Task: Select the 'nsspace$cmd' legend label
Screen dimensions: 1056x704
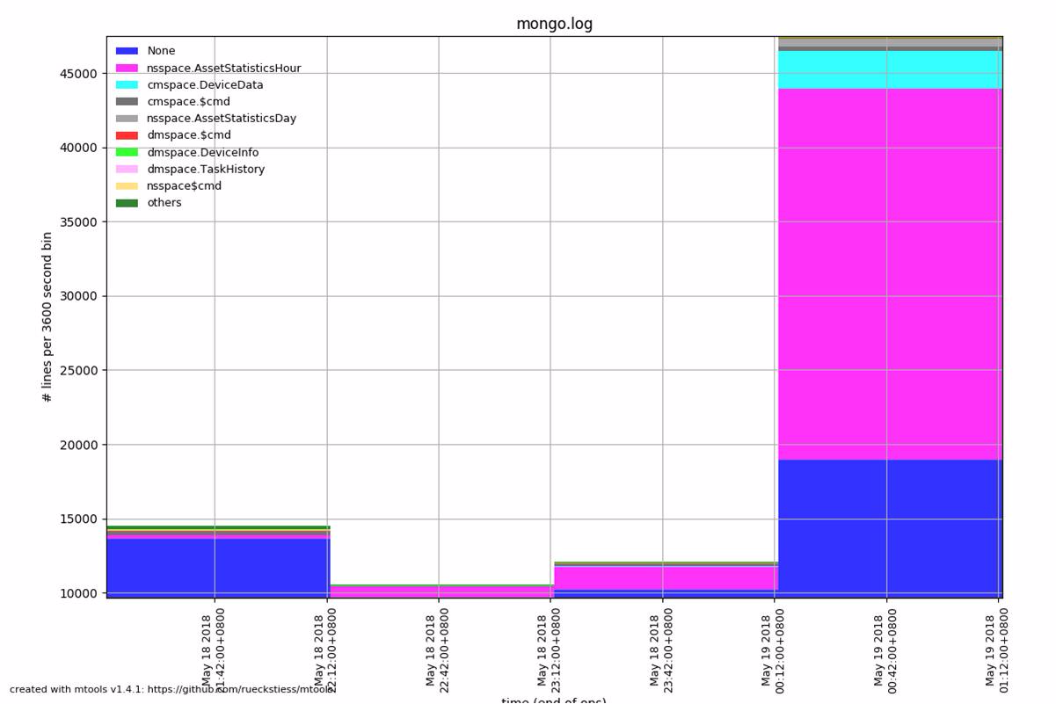Action: tap(184, 185)
